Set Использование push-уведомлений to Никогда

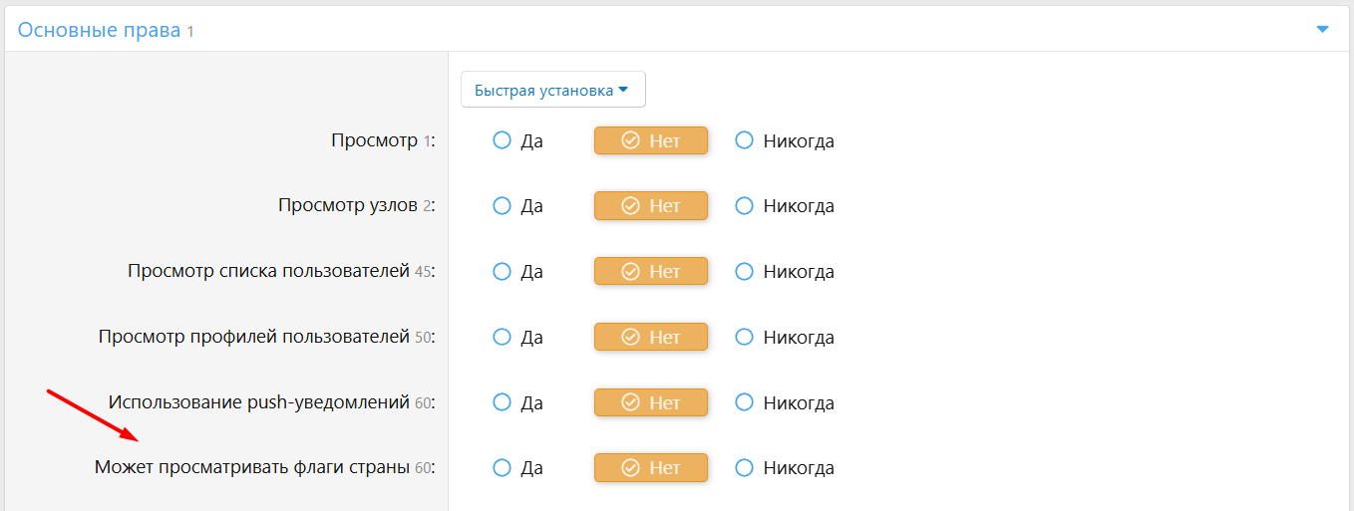pos(744,402)
